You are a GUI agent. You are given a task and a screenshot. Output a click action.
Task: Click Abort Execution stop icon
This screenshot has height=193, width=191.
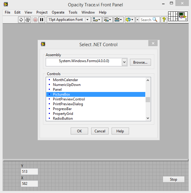35,20
